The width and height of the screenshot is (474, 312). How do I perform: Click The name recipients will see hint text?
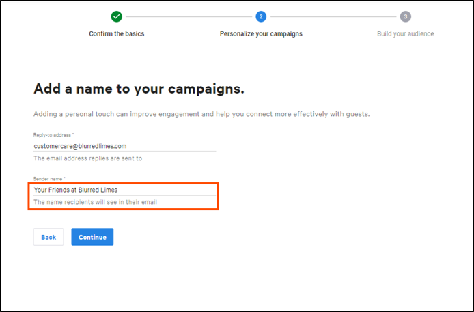95,202
